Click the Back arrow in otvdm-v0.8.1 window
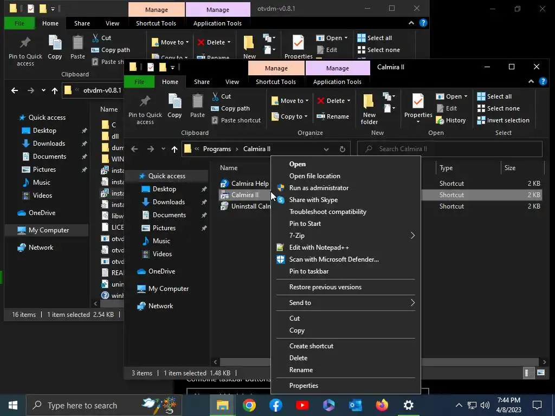555x416 pixels. [x=15, y=90]
